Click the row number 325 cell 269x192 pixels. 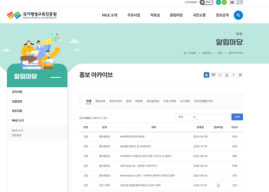pyautogui.click(x=86, y=146)
